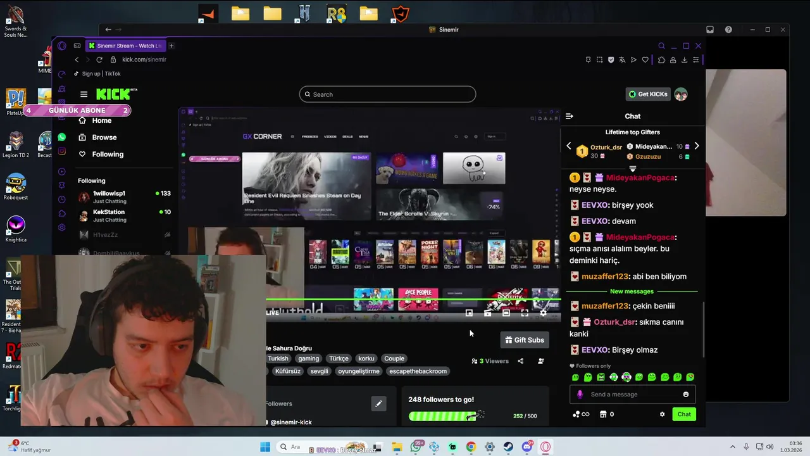Viewport: 810px width, 456px height.
Task: Jump to the New messages divider in chat
Action: pyautogui.click(x=632, y=291)
